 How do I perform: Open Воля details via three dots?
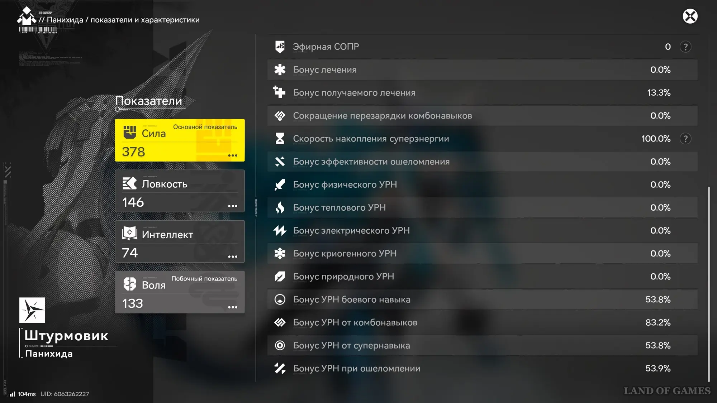point(233,307)
